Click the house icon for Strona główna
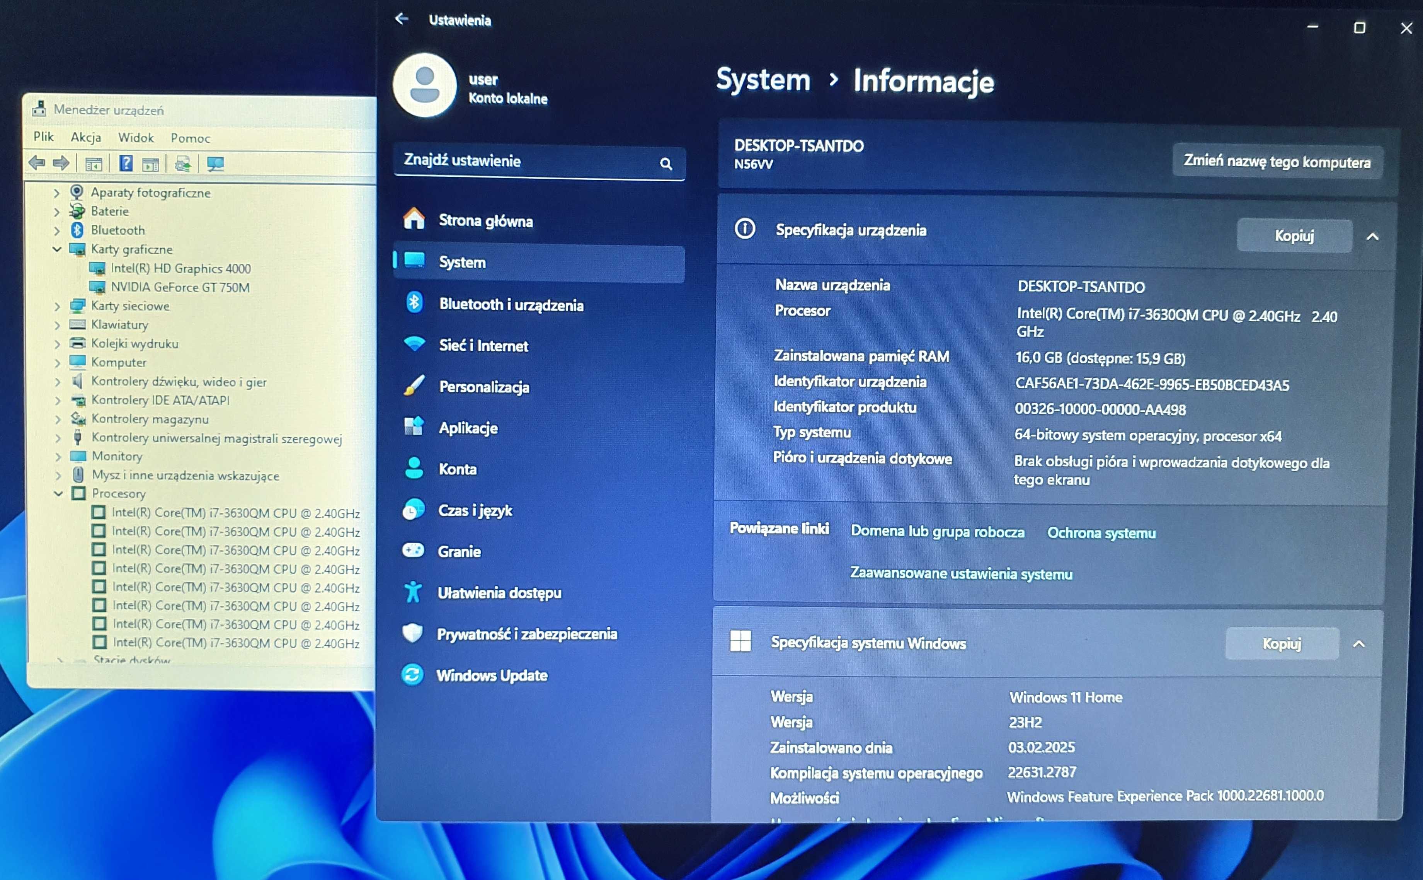The width and height of the screenshot is (1423, 880). tap(414, 219)
